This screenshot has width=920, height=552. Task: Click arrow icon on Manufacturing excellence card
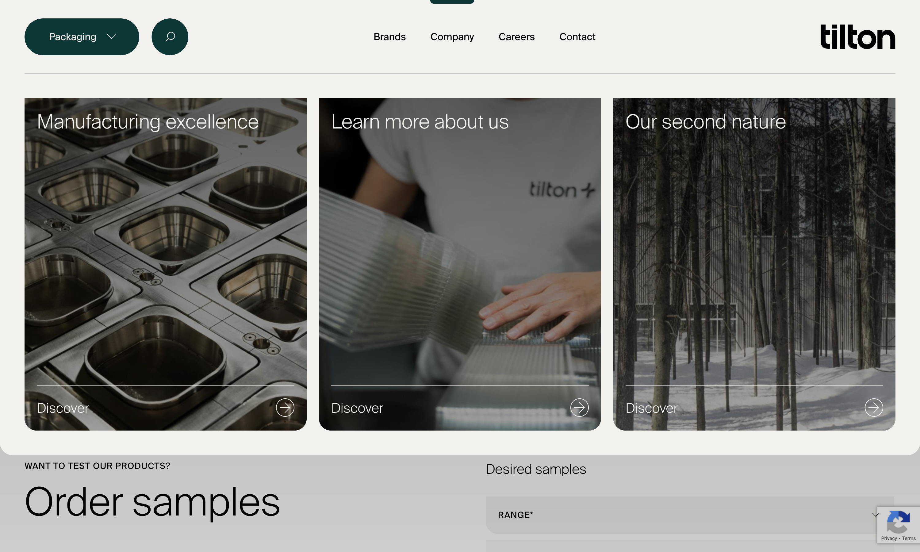point(285,408)
